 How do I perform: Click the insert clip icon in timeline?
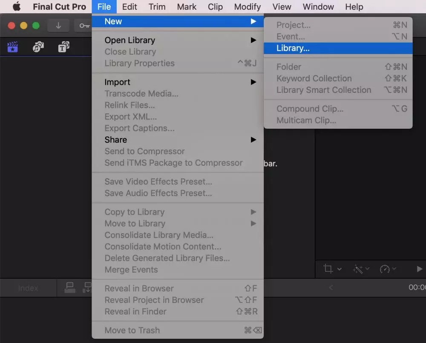pyautogui.click(x=87, y=288)
